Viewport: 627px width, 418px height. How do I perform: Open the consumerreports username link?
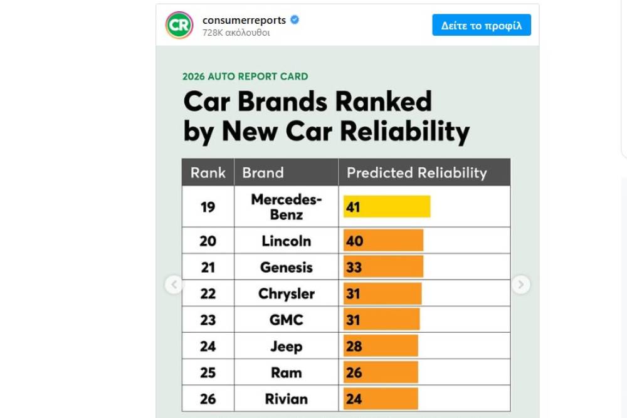tap(243, 19)
